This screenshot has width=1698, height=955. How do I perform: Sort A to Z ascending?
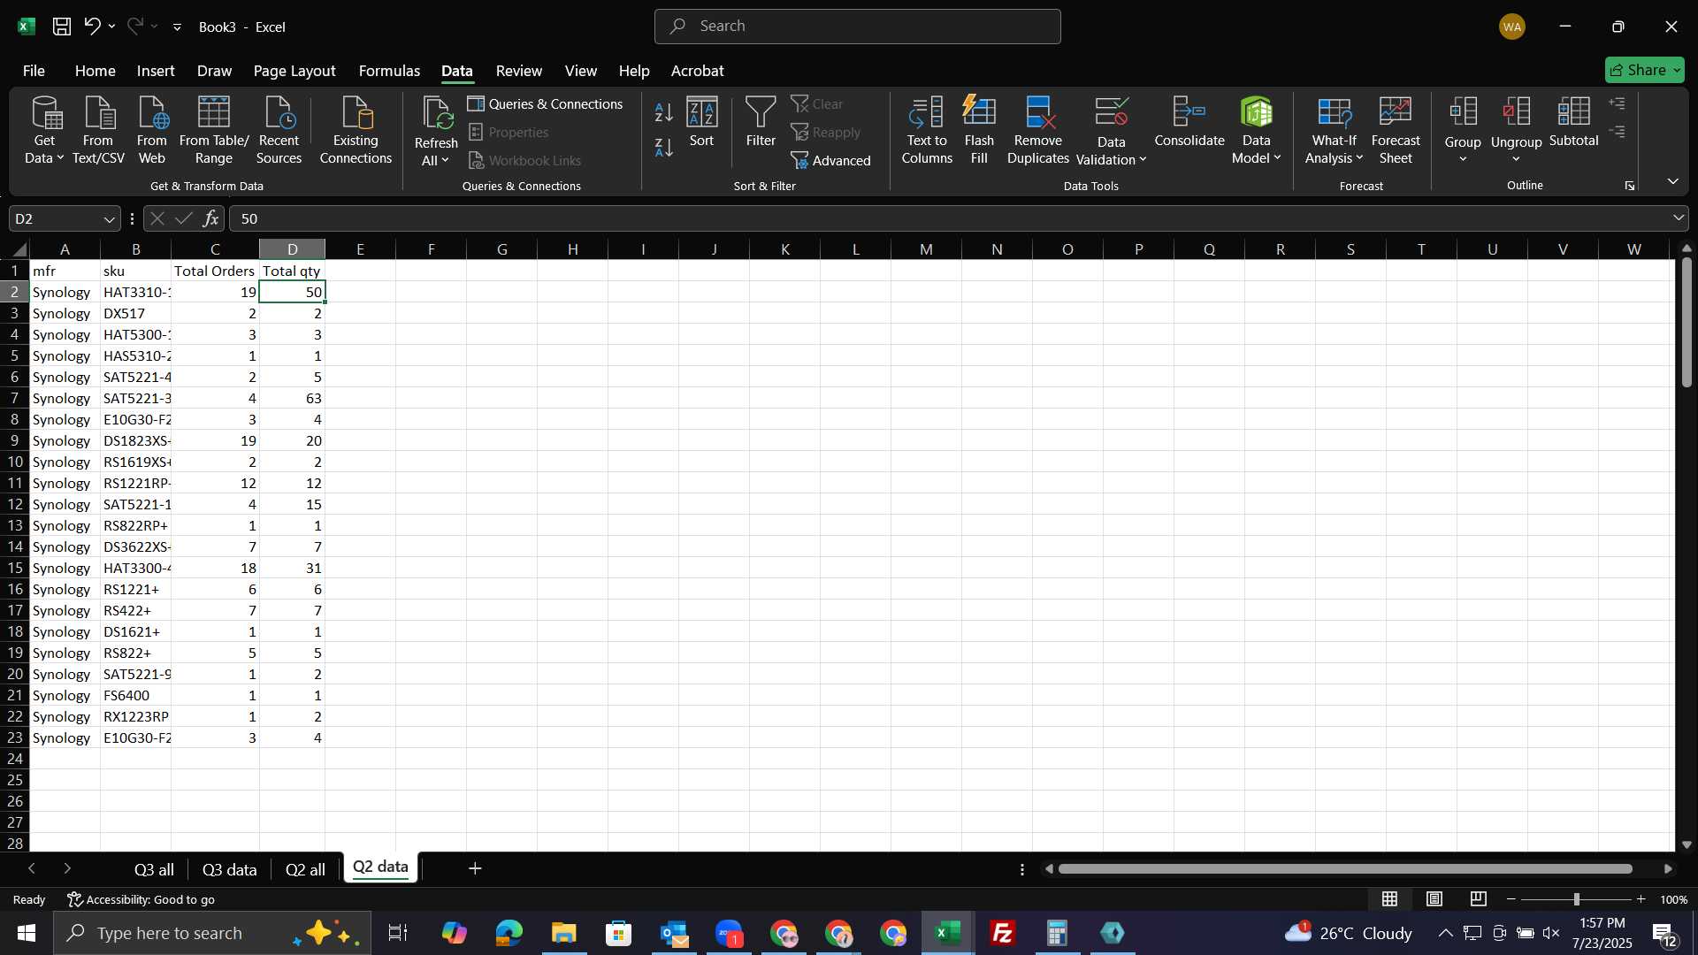coord(664,112)
